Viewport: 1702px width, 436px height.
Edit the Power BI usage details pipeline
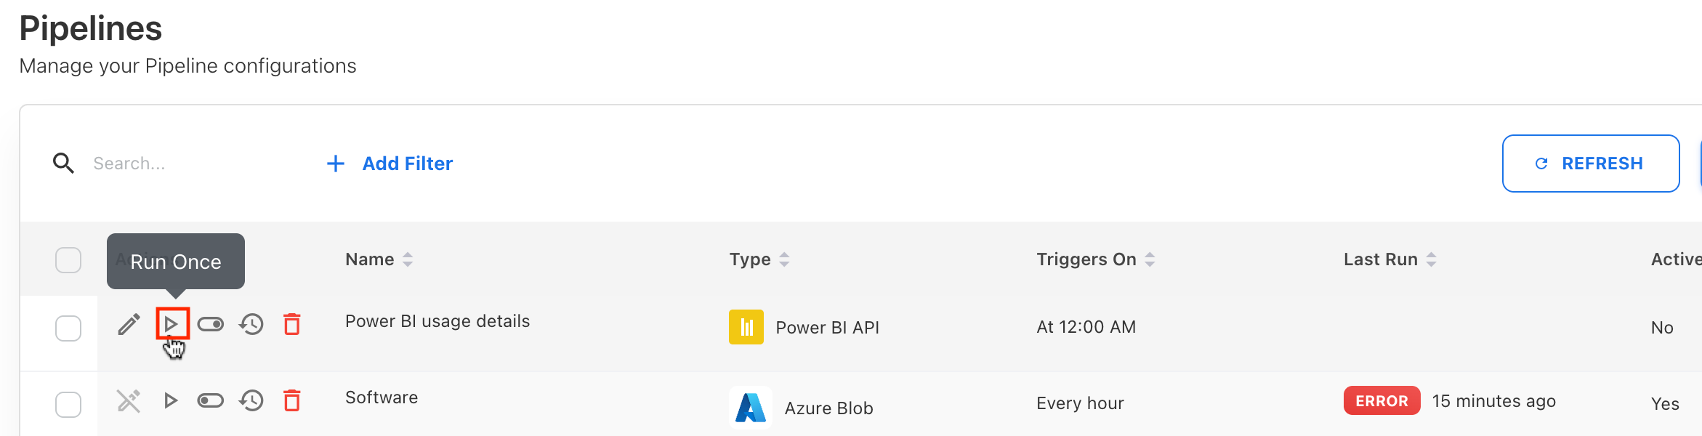[x=129, y=324]
